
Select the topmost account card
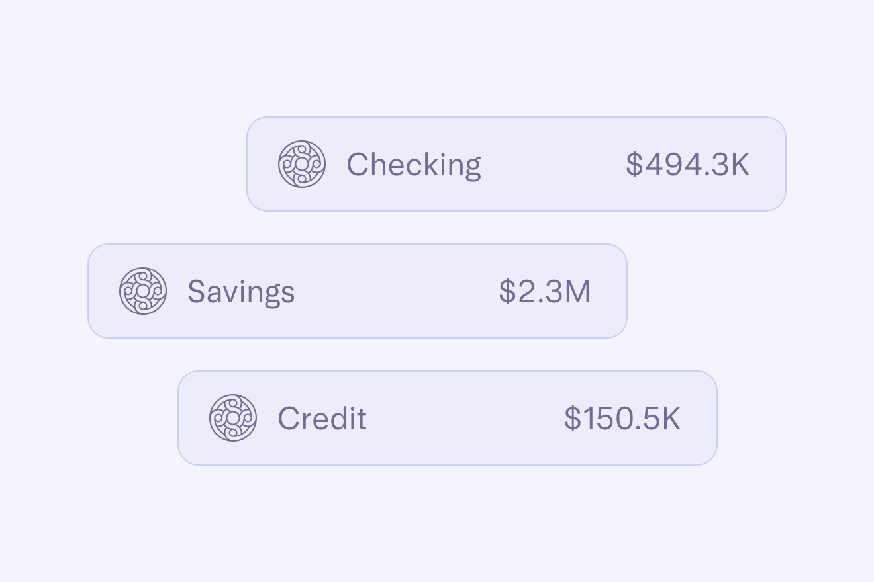tap(516, 164)
